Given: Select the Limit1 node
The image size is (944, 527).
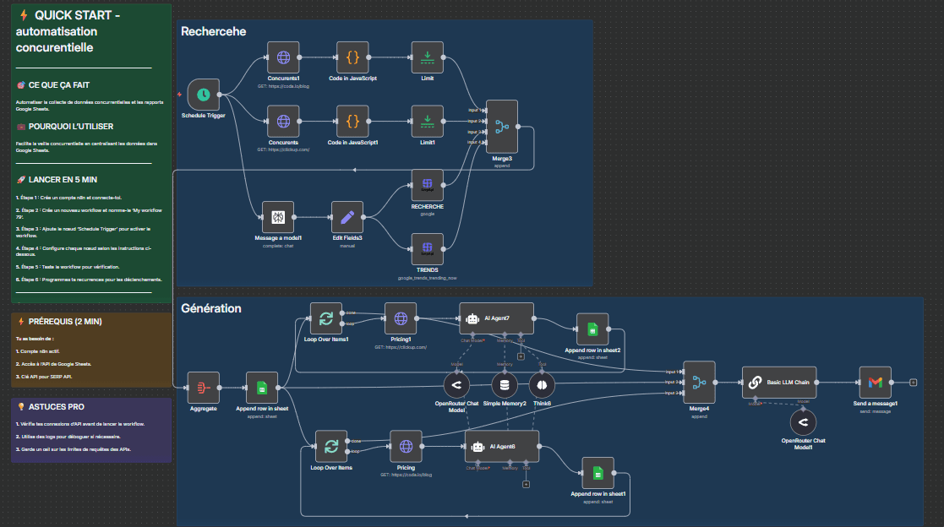Looking at the screenshot, I should pos(428,121).
